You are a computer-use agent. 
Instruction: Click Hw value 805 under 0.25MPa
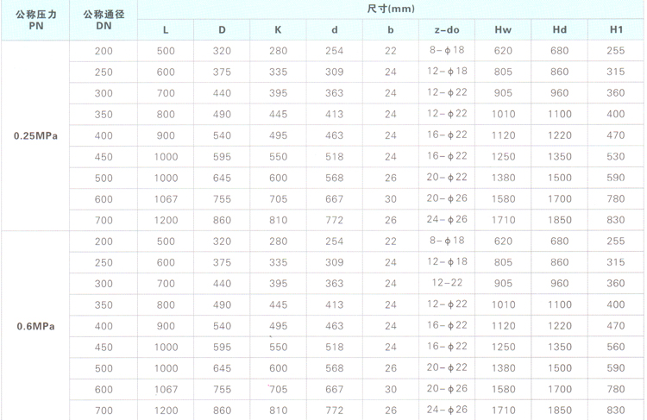pyautogui.click(x=503, y=72)
